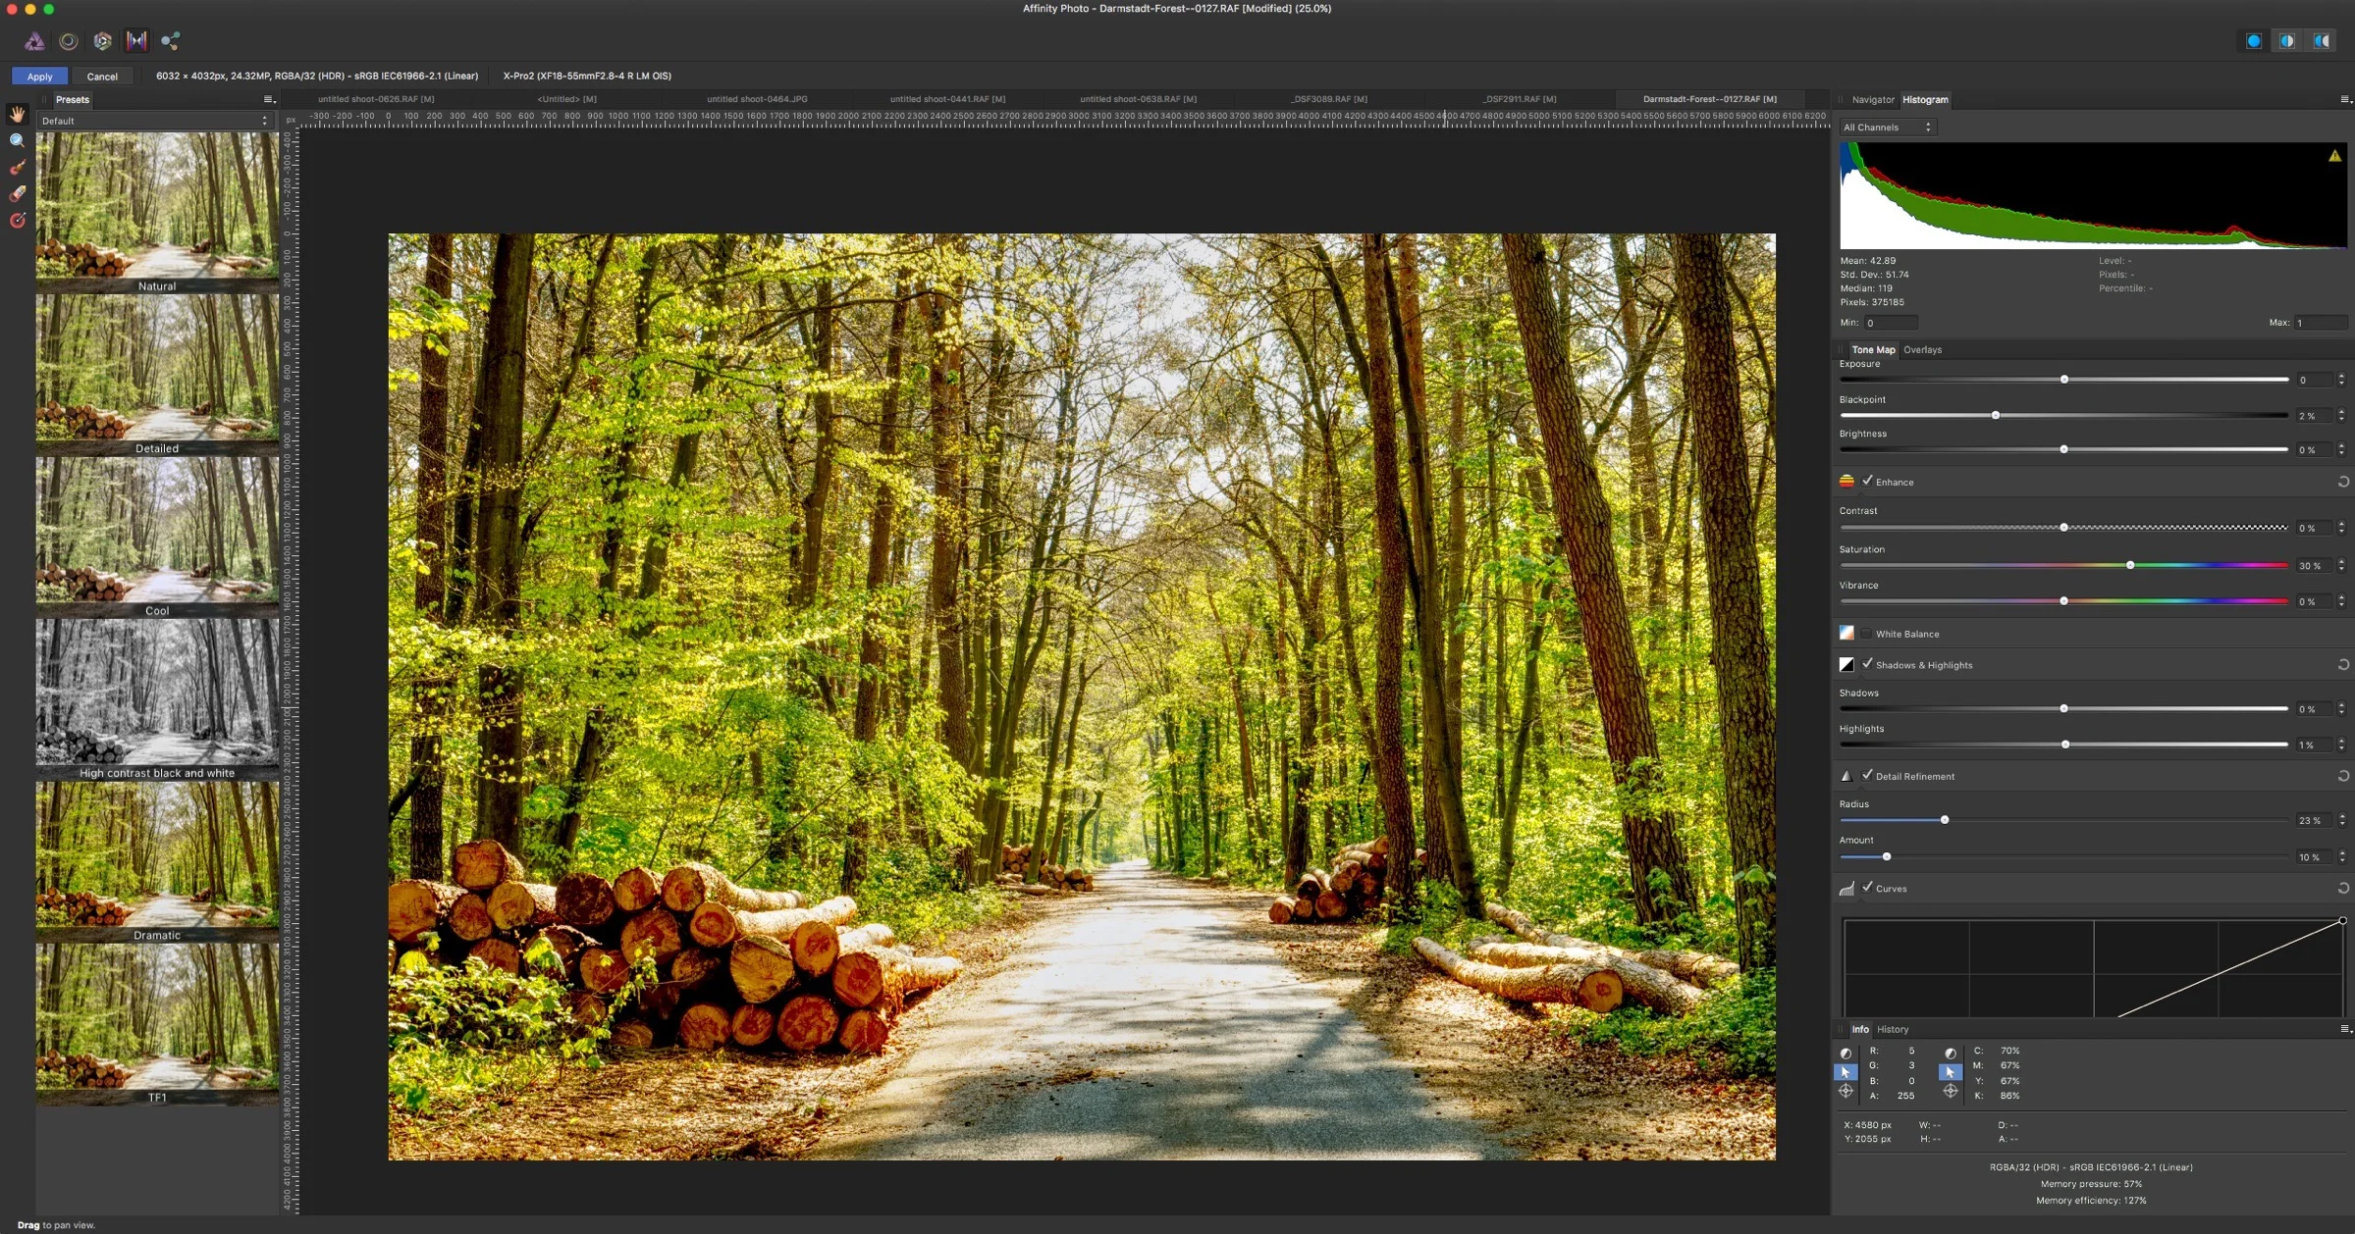The width and height of the screenshot is (2355, 1234).
Task: Disable the Detail Refinement checkbox
Action: tap(1866, 775)
